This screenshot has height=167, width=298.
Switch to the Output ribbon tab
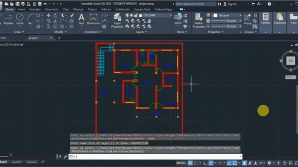92,9
